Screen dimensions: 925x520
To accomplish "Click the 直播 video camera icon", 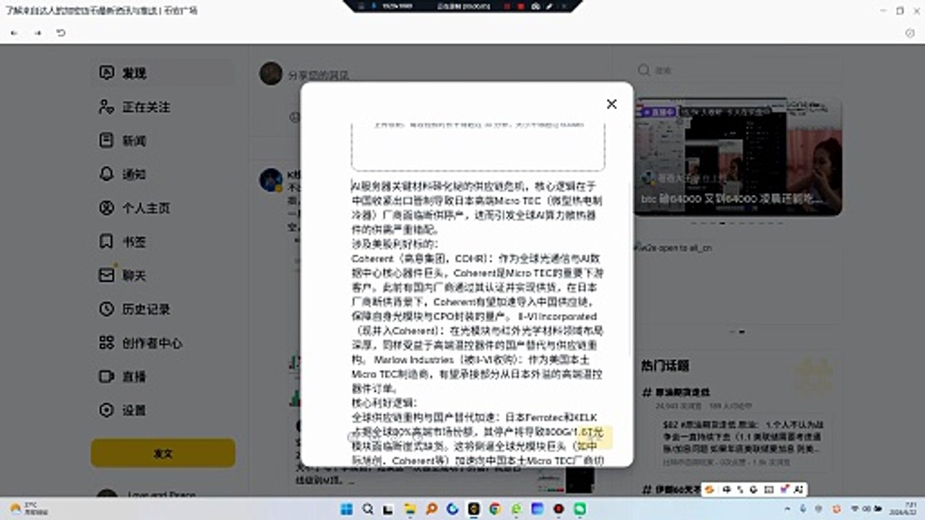I will (106, 376).
